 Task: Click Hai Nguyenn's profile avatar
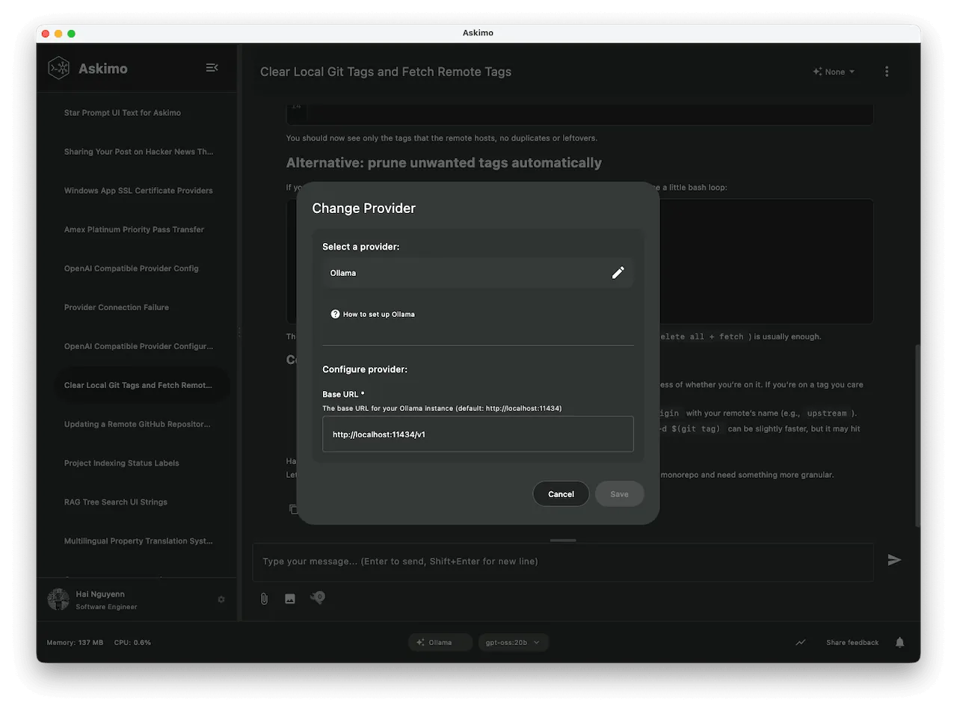point(58,600)
